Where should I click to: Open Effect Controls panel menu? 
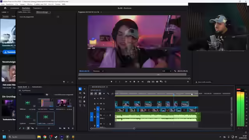pyautogui.click(x=50, y=12)
